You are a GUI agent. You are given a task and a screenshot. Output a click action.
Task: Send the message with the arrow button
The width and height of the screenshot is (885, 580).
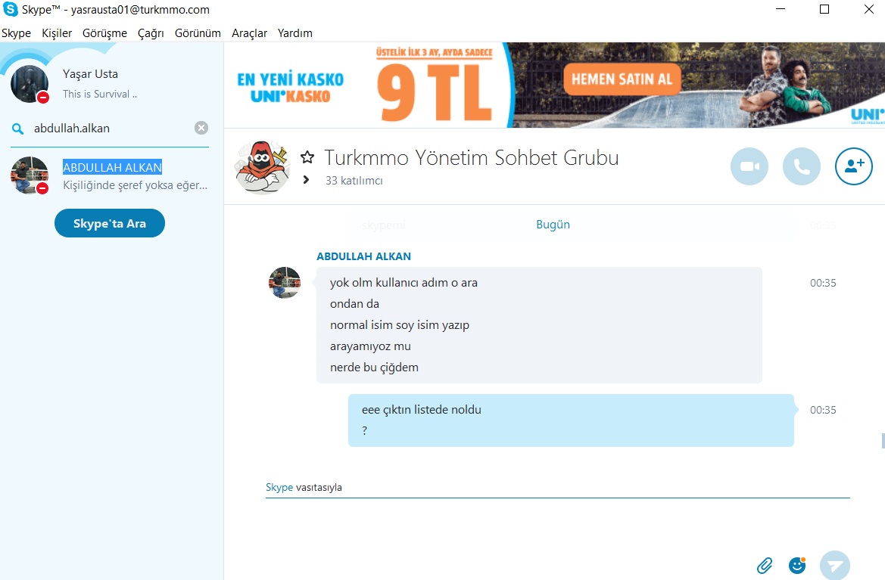[835, 565]
